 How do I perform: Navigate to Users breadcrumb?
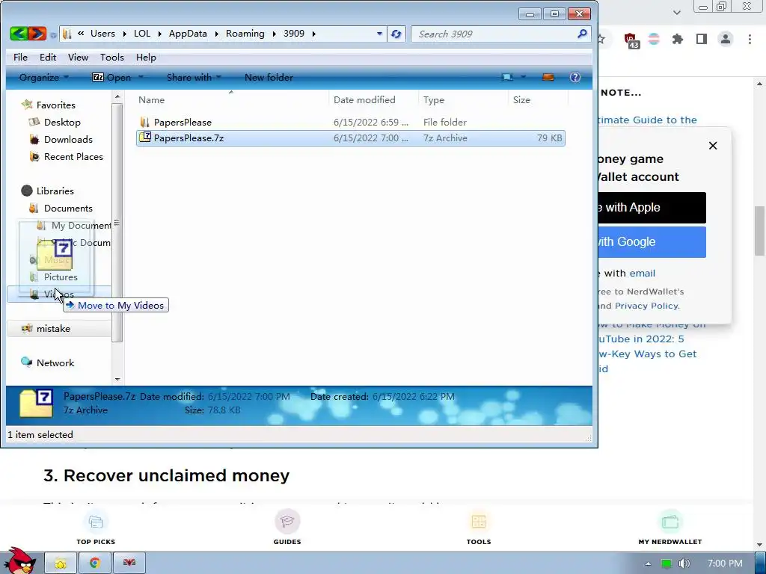[102, 34]
